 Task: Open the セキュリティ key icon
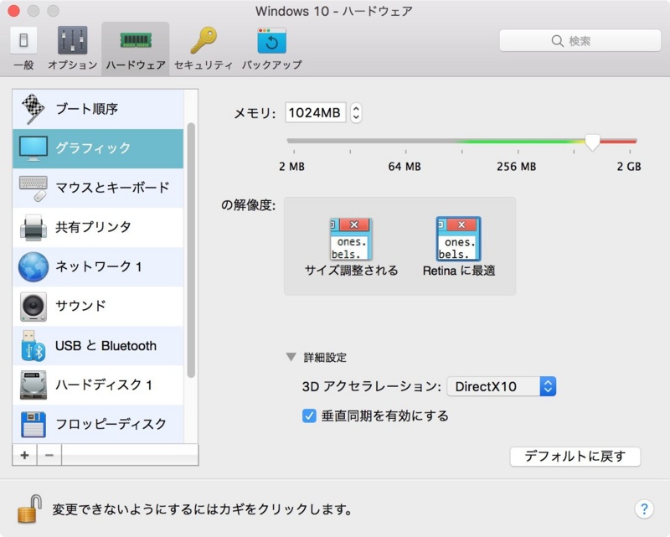coord(204,40)
